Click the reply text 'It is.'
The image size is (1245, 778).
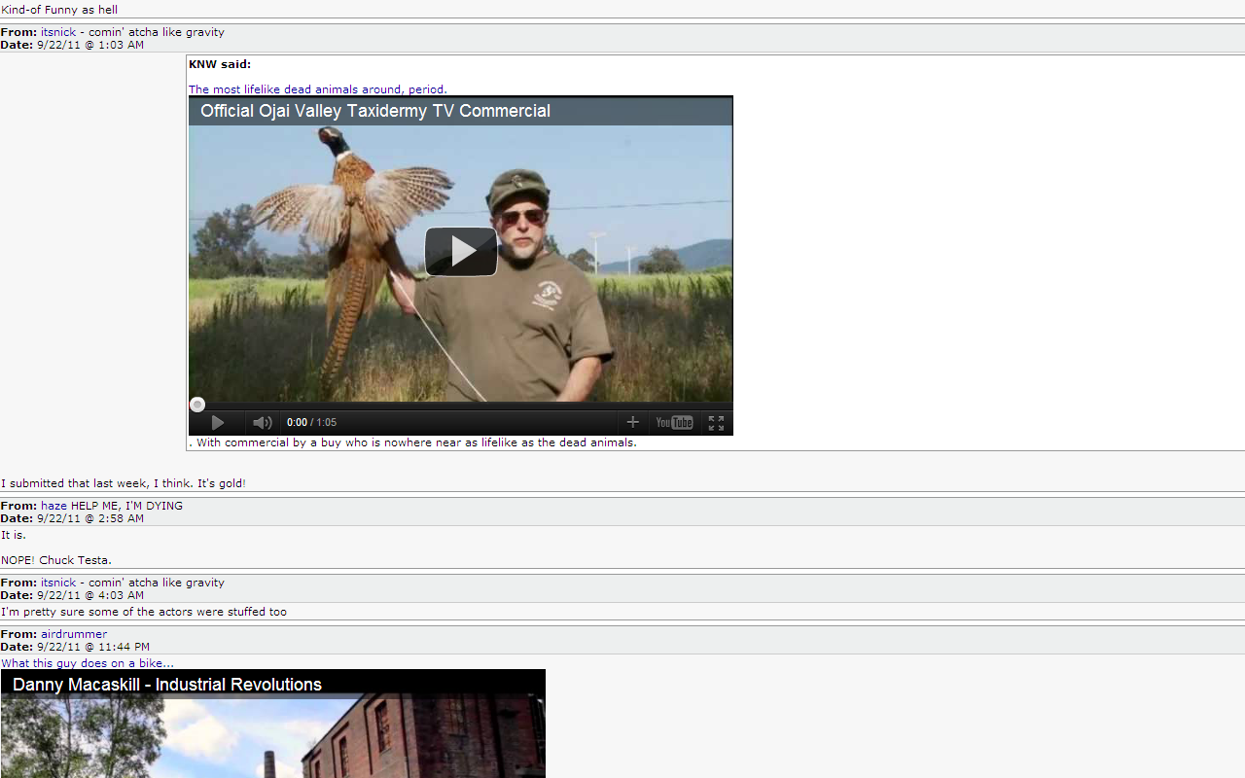tap(14, 535)
